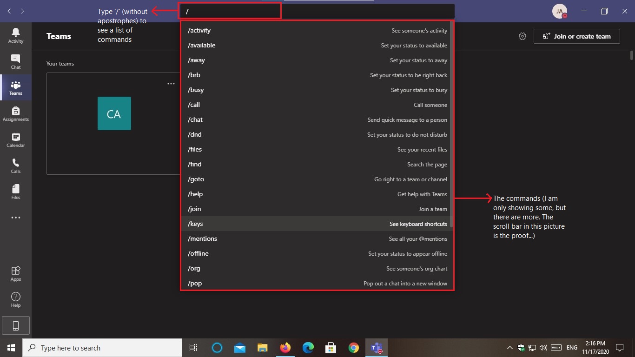Open the touch keyboard tray icon

click(556, 348)
